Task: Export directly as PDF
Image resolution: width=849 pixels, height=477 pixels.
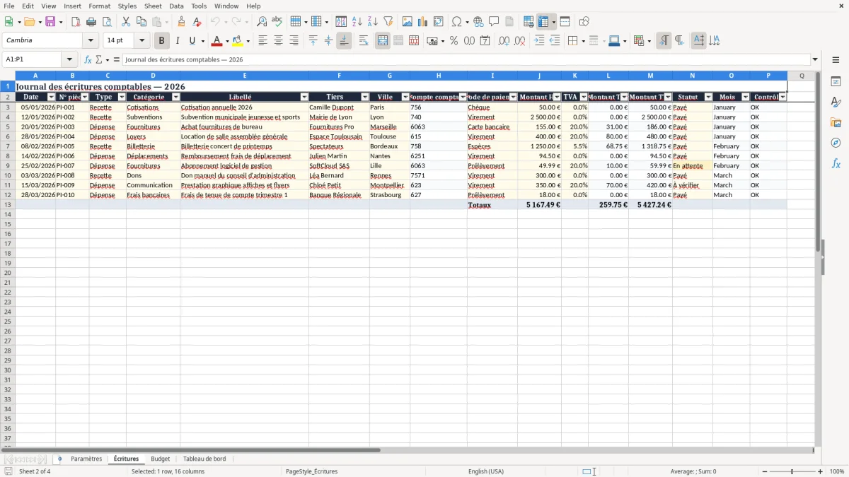Action: (x=76, y=22)
